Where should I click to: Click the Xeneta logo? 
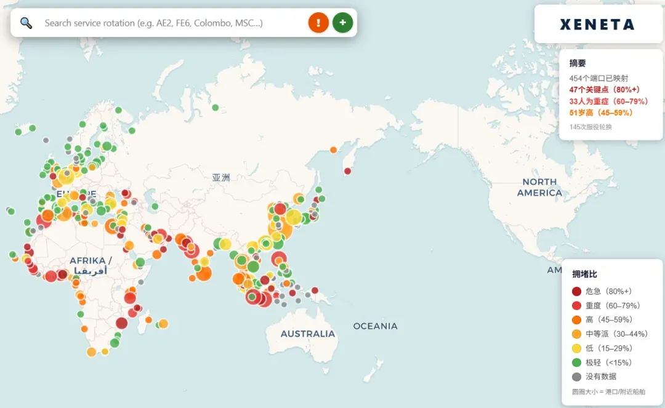[597, 25]
